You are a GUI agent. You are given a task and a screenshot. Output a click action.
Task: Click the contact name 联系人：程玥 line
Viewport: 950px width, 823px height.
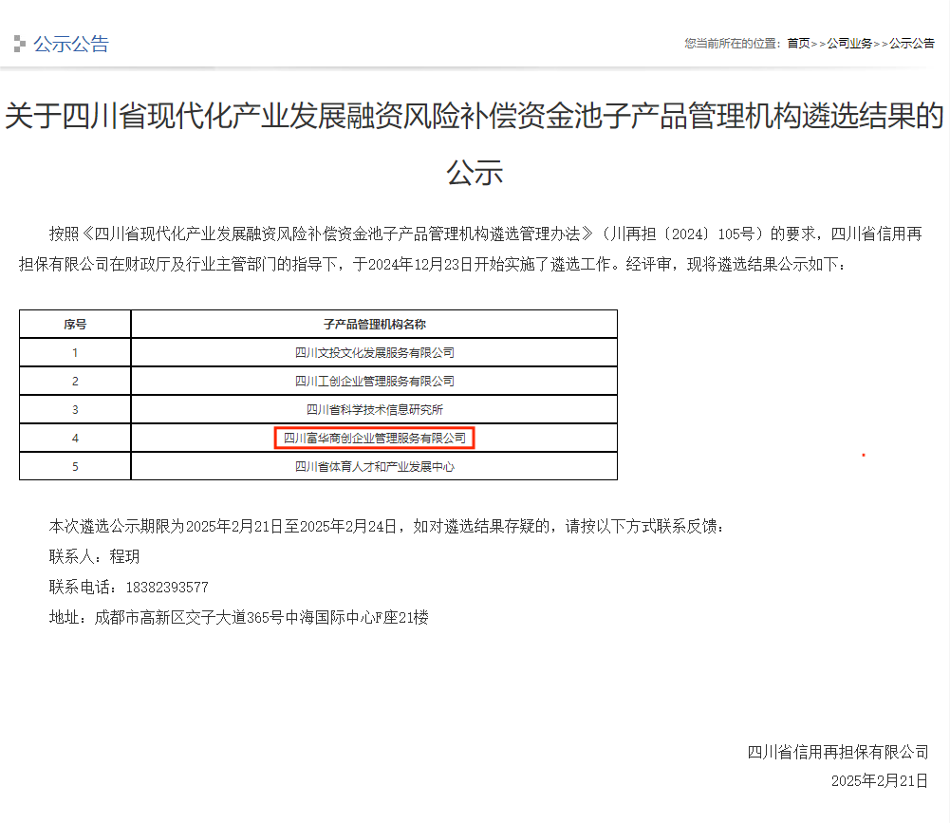tap(95, 556)
